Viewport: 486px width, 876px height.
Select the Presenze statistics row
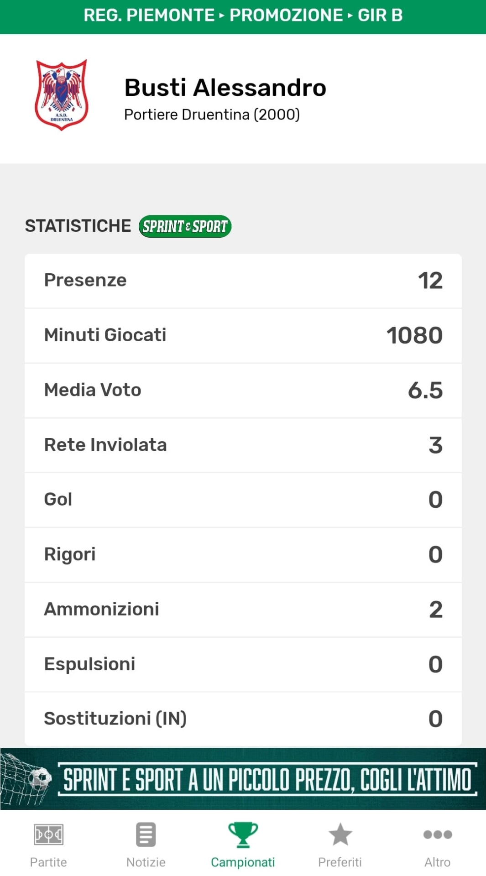[243, 281]
